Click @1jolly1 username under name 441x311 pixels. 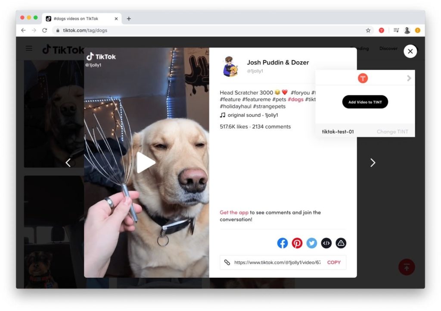[255, 71]
